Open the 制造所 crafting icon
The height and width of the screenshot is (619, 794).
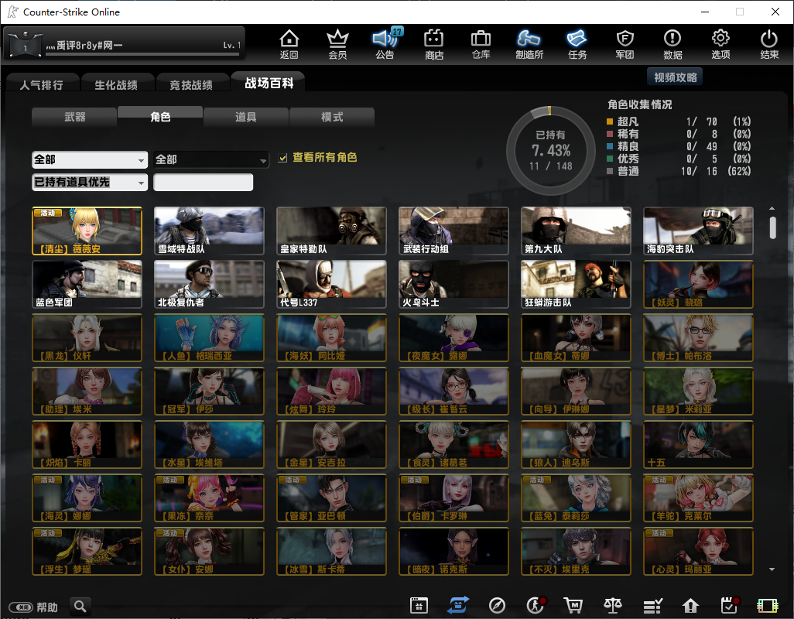[x=529, y=44]
